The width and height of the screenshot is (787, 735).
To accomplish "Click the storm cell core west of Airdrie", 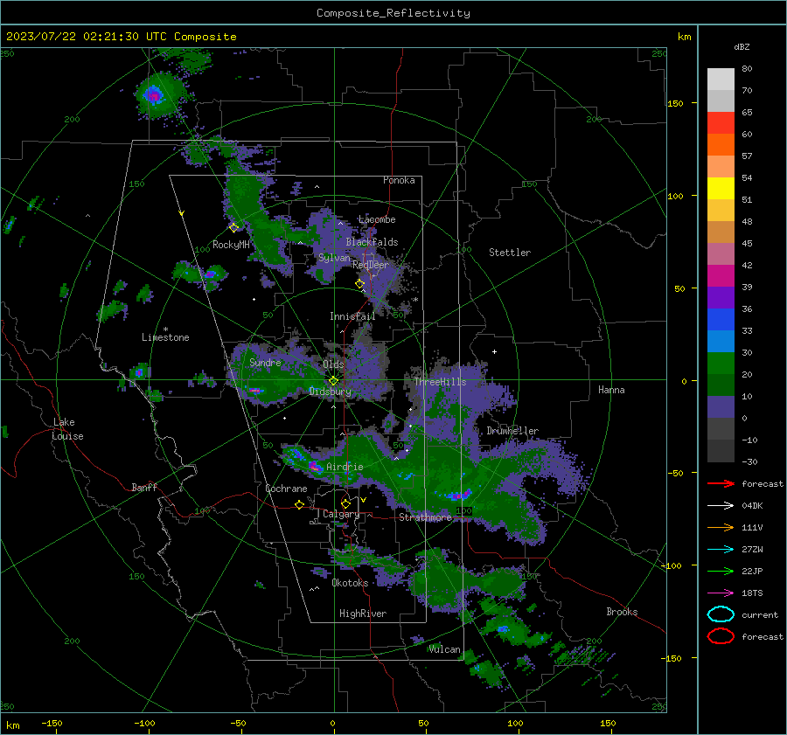I will click(x=315, y=467).
